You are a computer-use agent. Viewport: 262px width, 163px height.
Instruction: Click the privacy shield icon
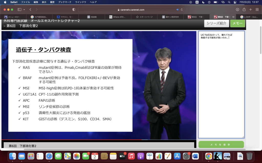(x=74, y=9)
